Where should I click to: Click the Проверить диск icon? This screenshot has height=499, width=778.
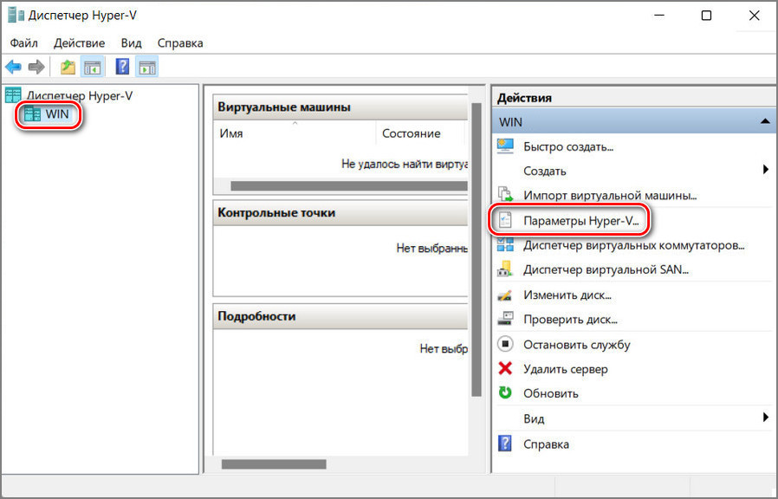pos(505,319)
